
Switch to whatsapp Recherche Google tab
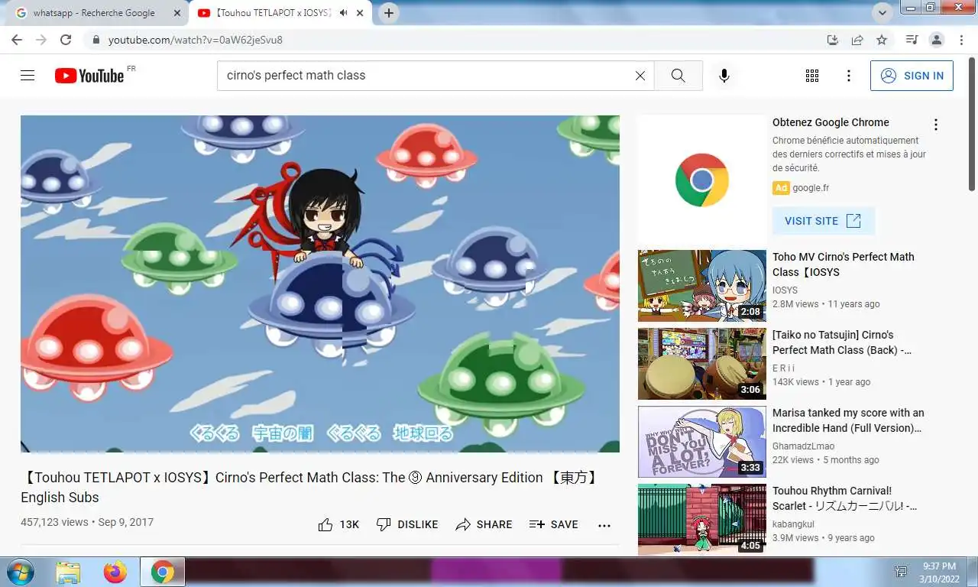pos(94,13)
